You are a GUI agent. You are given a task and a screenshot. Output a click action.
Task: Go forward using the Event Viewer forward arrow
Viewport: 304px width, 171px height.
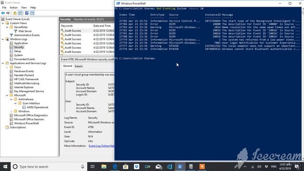click(x=8, y=13)
